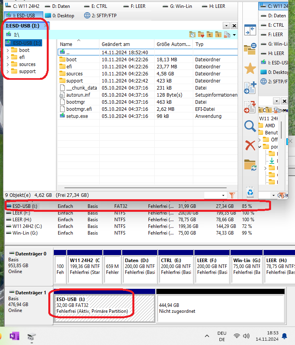Collapse the expanded 'por' folder in right tree
The width and height of the screenshot is (295, 345).
tap(260, 147)
